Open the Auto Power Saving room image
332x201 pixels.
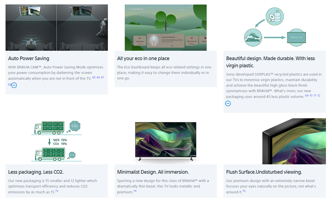[x=57, y=28]
